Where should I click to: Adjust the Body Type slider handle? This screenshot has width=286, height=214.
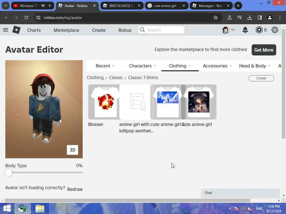pos(9,172)
